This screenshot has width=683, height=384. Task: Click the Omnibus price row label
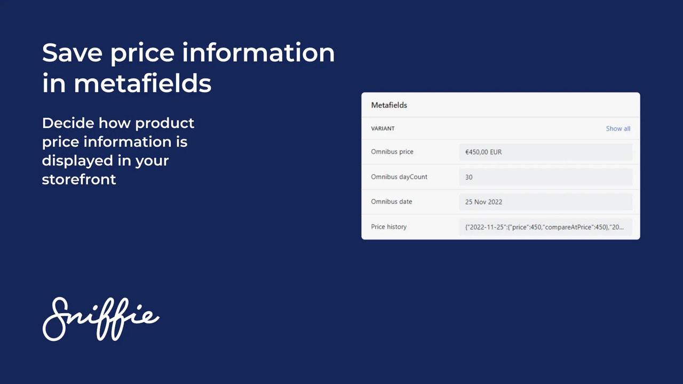(x=392, y=152)
